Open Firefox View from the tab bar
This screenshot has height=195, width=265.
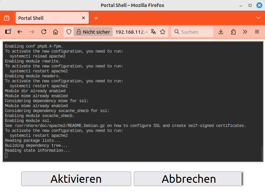click(x=7, y=18)
